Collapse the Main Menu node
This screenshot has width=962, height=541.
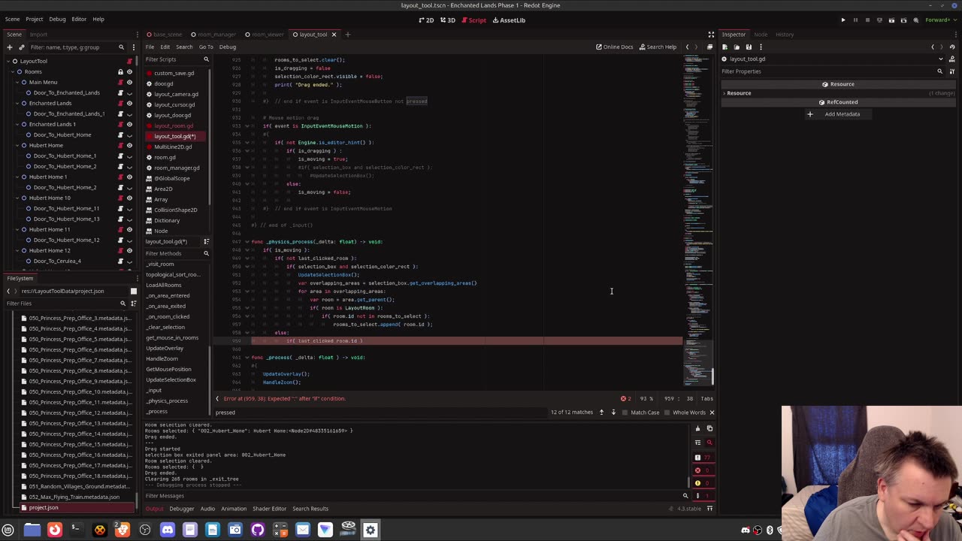click(x=18, y=82)
